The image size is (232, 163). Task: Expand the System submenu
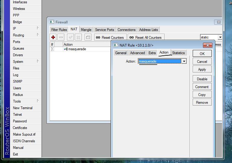(x=38, y=61)
